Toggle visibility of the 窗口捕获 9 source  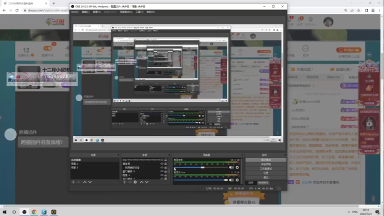[162, 171]
